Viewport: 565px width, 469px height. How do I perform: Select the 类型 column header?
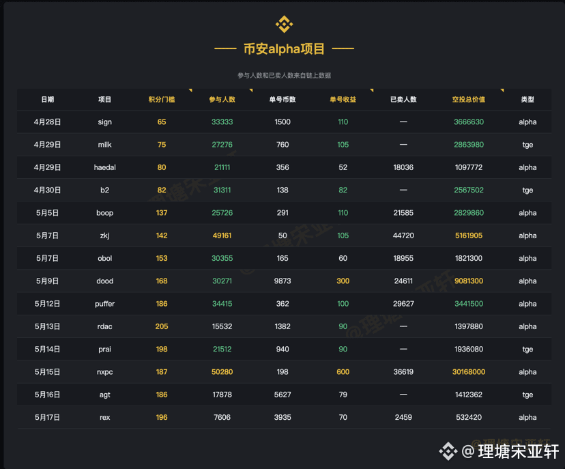(x=527, y=100)
